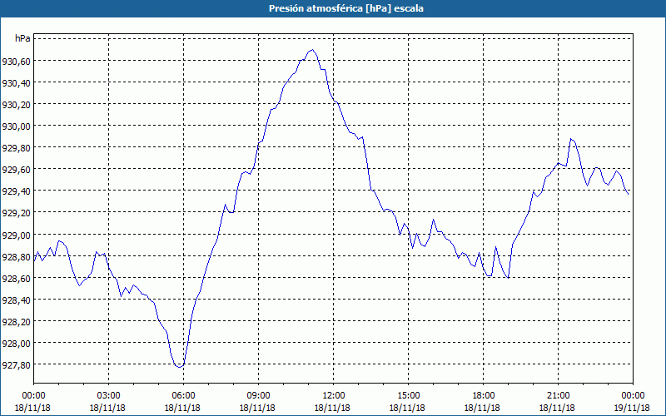Select the 930,60 y-axis label
The image size is (666, 416).
tap(16, 61)
